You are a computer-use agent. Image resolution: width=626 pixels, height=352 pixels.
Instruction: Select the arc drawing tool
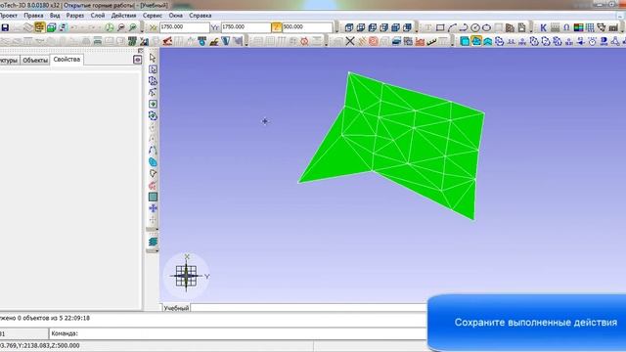click(452, 28)
